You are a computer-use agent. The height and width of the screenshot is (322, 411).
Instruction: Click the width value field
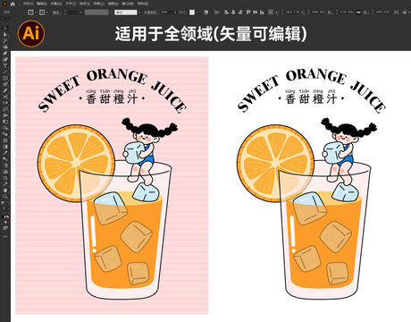tap(347, 13)
